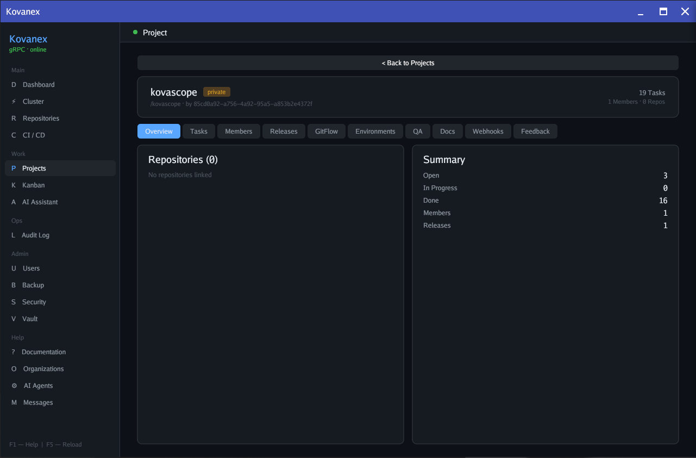Image resolution: width=696 pixels, height=458 pixels.
Task: Switch to the GitFlow tab
Action: 326,131
